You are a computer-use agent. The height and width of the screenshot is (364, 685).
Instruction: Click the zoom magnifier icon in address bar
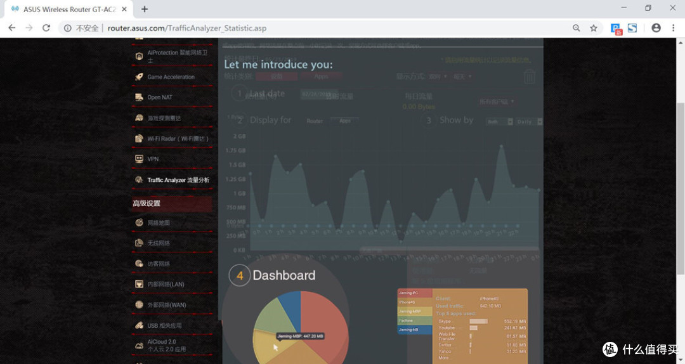576,28
